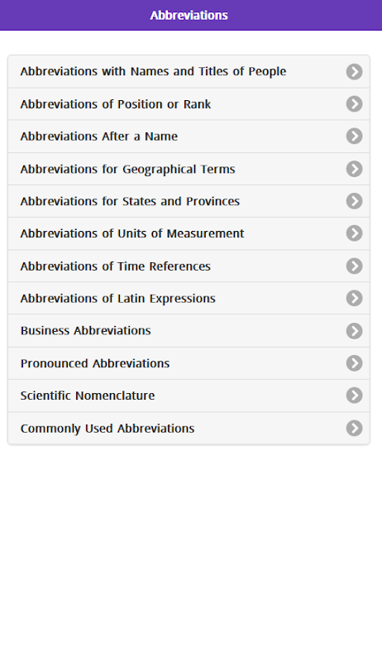Tap arrow icon beside Business Abbreviations
Image resolution: width=382 pixels, height=662 pixels.
[354, 331]
